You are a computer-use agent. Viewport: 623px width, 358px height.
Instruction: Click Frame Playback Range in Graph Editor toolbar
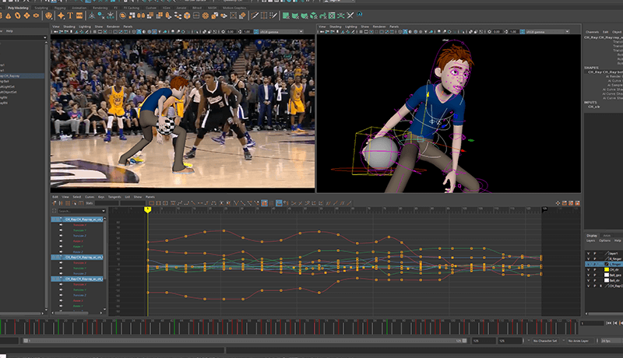[x=158, y=203]
